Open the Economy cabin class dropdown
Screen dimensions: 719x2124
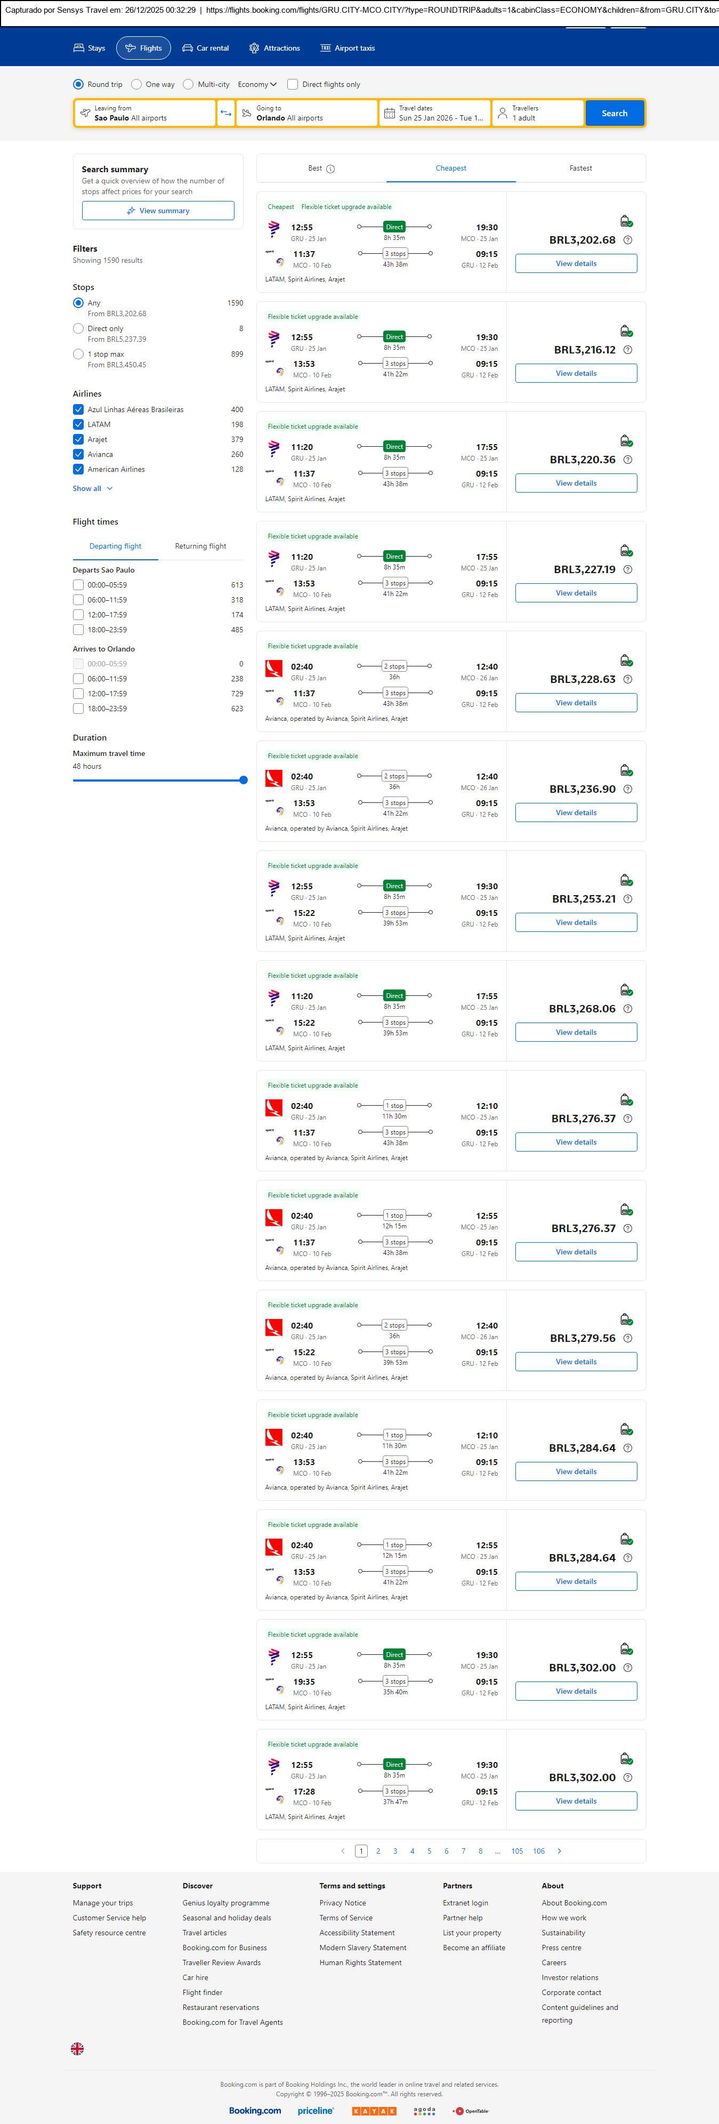click(x=257, y=84)
